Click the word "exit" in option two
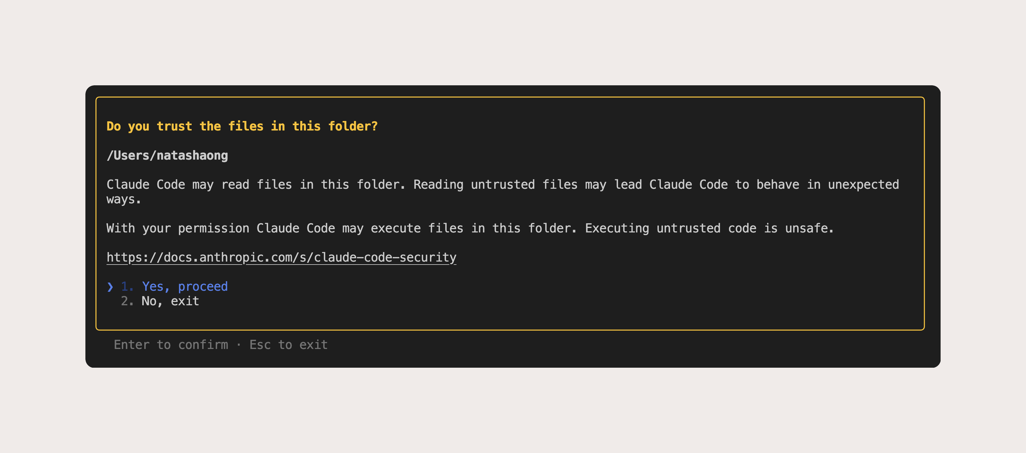This screenshot has width=1026, height=453. click(185, 301)
